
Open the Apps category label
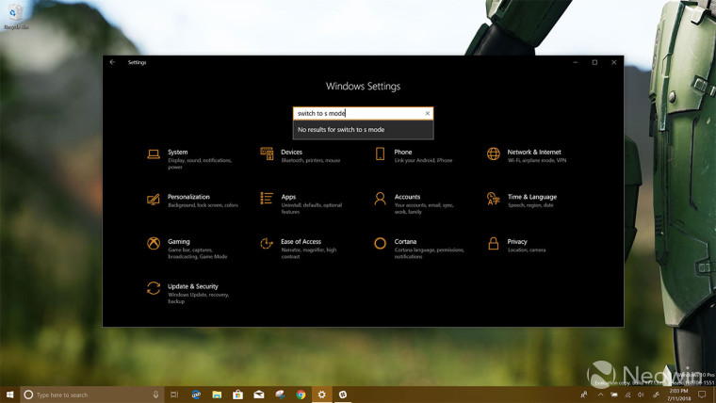(x=288, y=197)
